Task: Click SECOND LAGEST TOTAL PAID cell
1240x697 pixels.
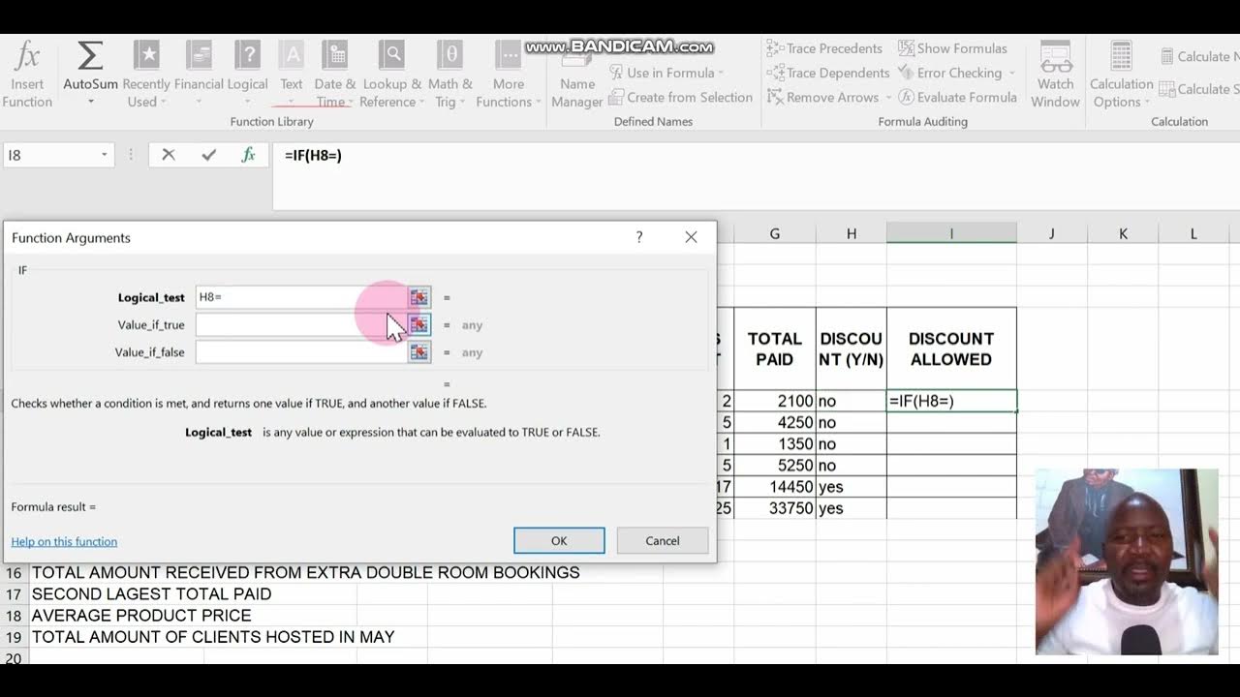Action: (x=151, y=594)
